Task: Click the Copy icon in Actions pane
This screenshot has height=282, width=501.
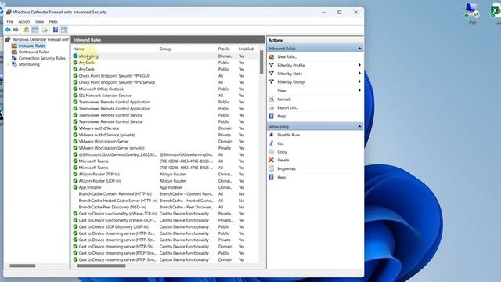Action: [272, 151]
